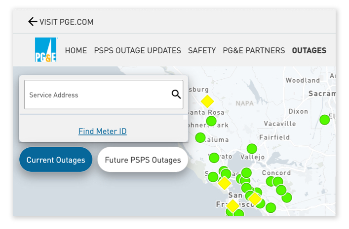Screen dimensions: 349x229
Task: Click the PG&E logo
Action: click(x=46, y=50)
